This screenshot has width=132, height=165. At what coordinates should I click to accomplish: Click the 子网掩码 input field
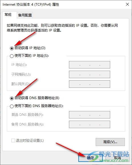click(x=89, y=74)
